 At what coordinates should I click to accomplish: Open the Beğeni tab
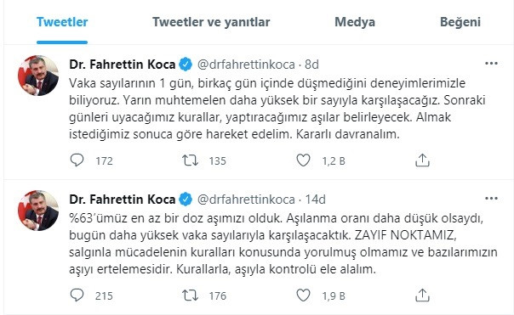click(x=460, y=22)
